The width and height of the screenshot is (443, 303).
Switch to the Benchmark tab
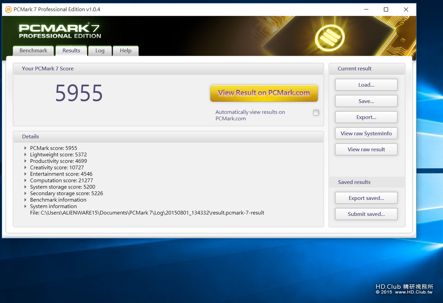pyautogui.click(x=33, y=51)
